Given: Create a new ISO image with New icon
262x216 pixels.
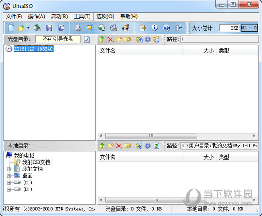Looking at the screenshot, I should (x=11, y=28).
